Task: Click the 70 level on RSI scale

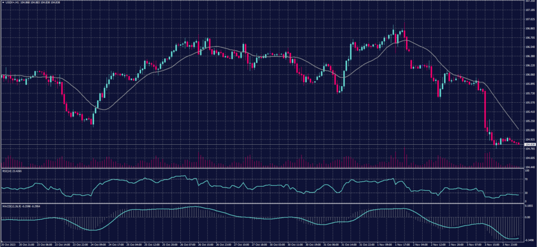Action: pyautogui.click(x=526, y=179)
